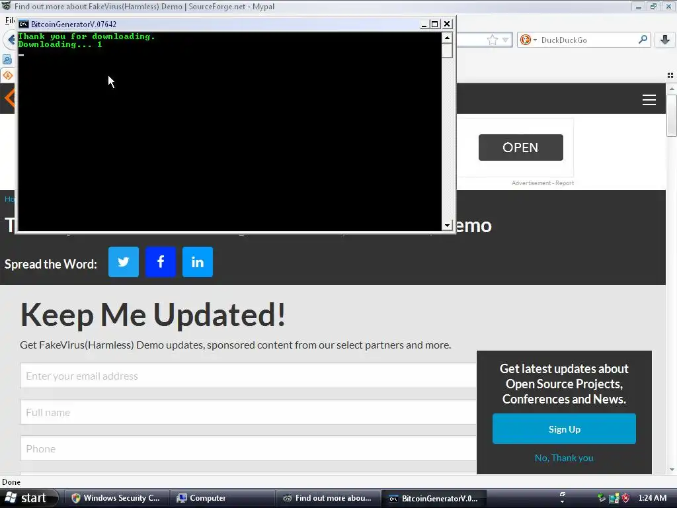
Task: Click the 'Spread the Word:' label
Action: pyautogui.click(x=50, y=264)
